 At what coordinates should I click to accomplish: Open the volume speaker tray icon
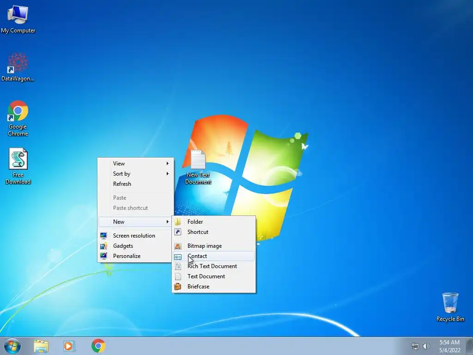pos(426,346)
